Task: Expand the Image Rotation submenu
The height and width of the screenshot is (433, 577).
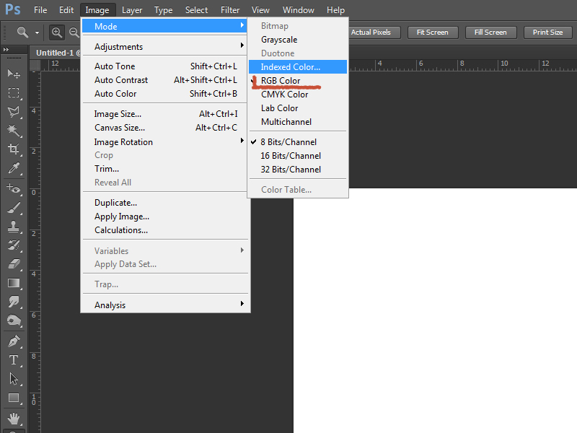Action: click(164, 141)
